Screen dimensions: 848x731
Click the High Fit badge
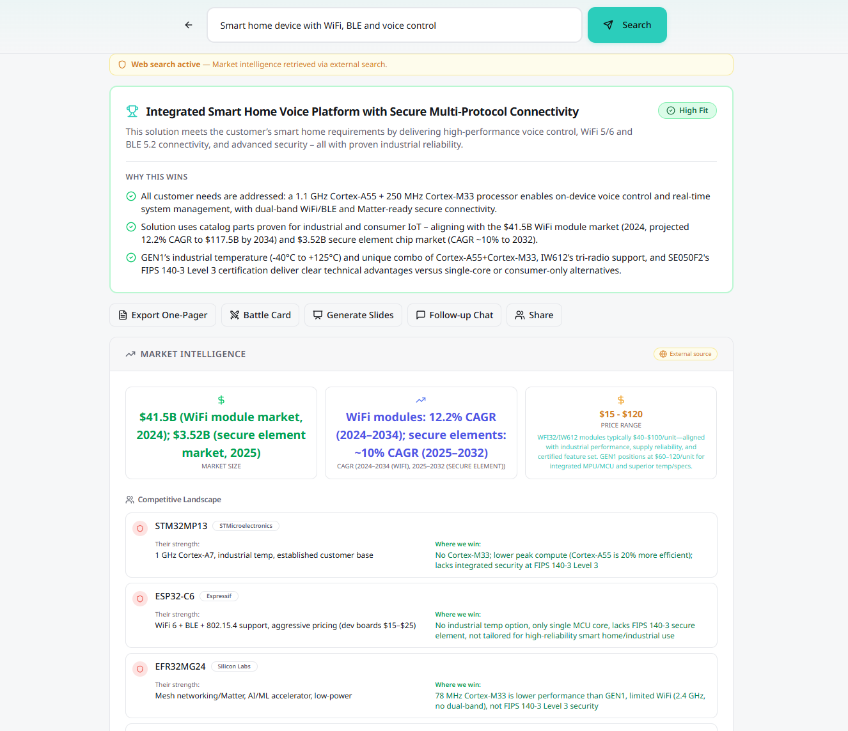click(687, 111)
